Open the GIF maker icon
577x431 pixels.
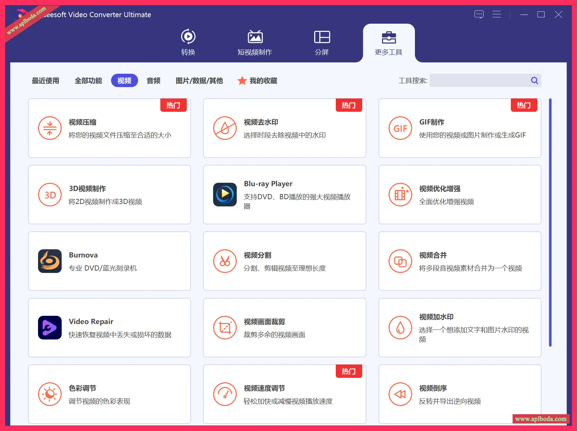point(400,128)
